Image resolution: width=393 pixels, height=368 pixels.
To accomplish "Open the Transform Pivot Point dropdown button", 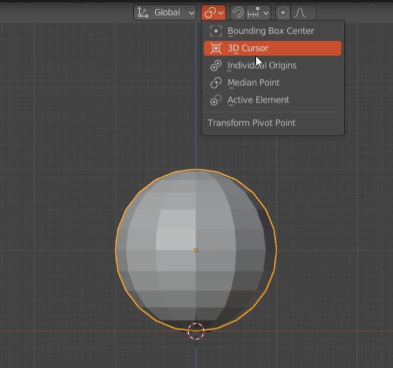I will (214, 12).
